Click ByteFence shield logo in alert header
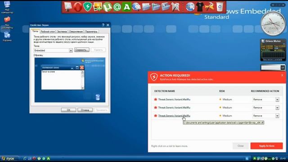The width and height of the screenshot is (288, 162). pyautogui.click(x=154, y=77)
